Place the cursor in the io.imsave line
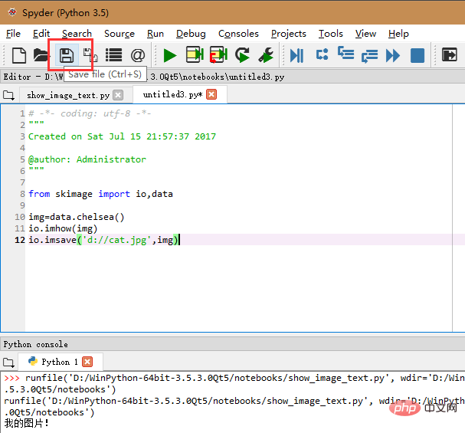Screen dimensions: 465x433 point(103,240)
